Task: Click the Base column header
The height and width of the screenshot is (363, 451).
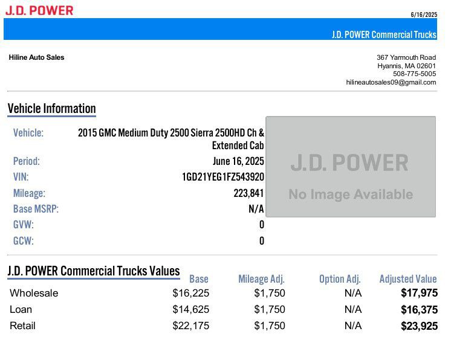Action: pyautogui.click(x=199, y=279)
